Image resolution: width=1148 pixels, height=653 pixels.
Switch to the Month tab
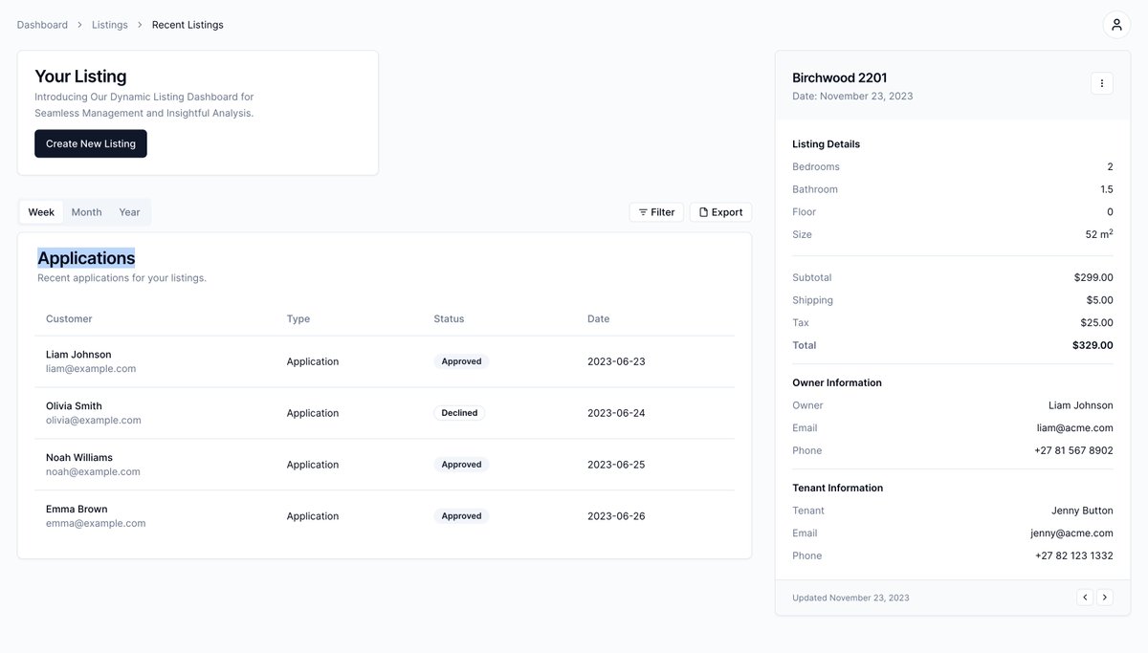tap(86, 211)
